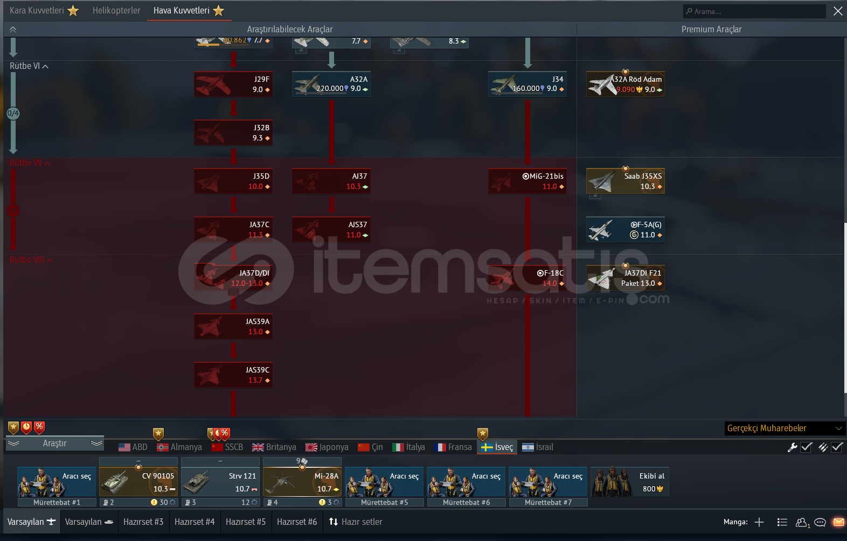This screenshot has height=541, width=847.
Task: Select the Strv 121 crew slot
Action: click(x=220, y=482)
